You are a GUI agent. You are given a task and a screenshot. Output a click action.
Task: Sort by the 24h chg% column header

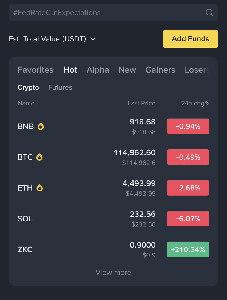tap(195, 103)
